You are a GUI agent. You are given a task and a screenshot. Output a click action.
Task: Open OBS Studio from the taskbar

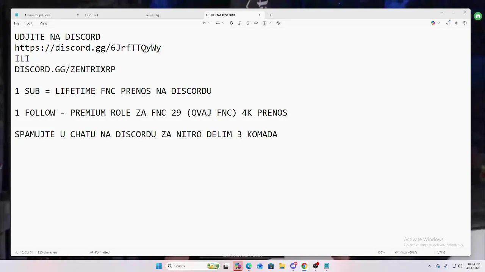coord(316,266)
